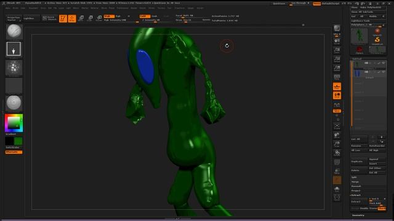Select the SimpleBrush tool icon

coord(377,40)
